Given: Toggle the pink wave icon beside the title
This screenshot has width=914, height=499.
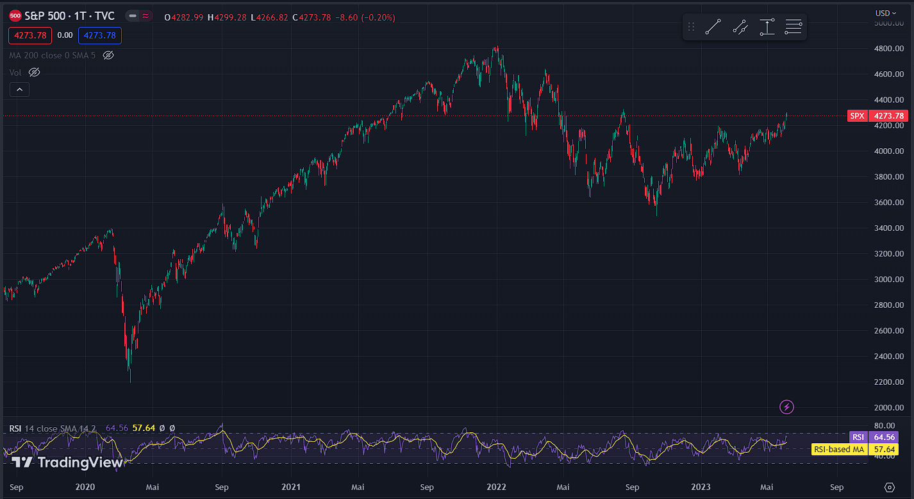Looking at the screenshot, I should pyautogui.click(x=145, y=17).
